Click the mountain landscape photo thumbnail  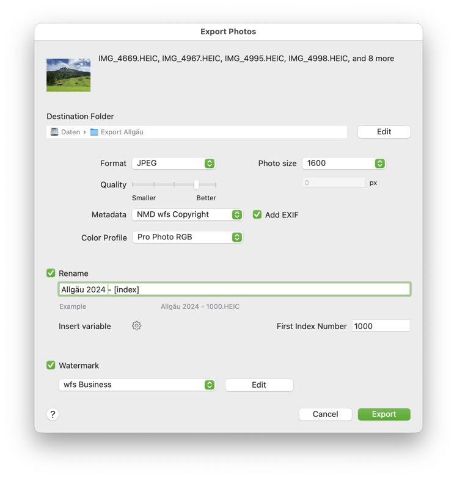(x=68, y=75)
